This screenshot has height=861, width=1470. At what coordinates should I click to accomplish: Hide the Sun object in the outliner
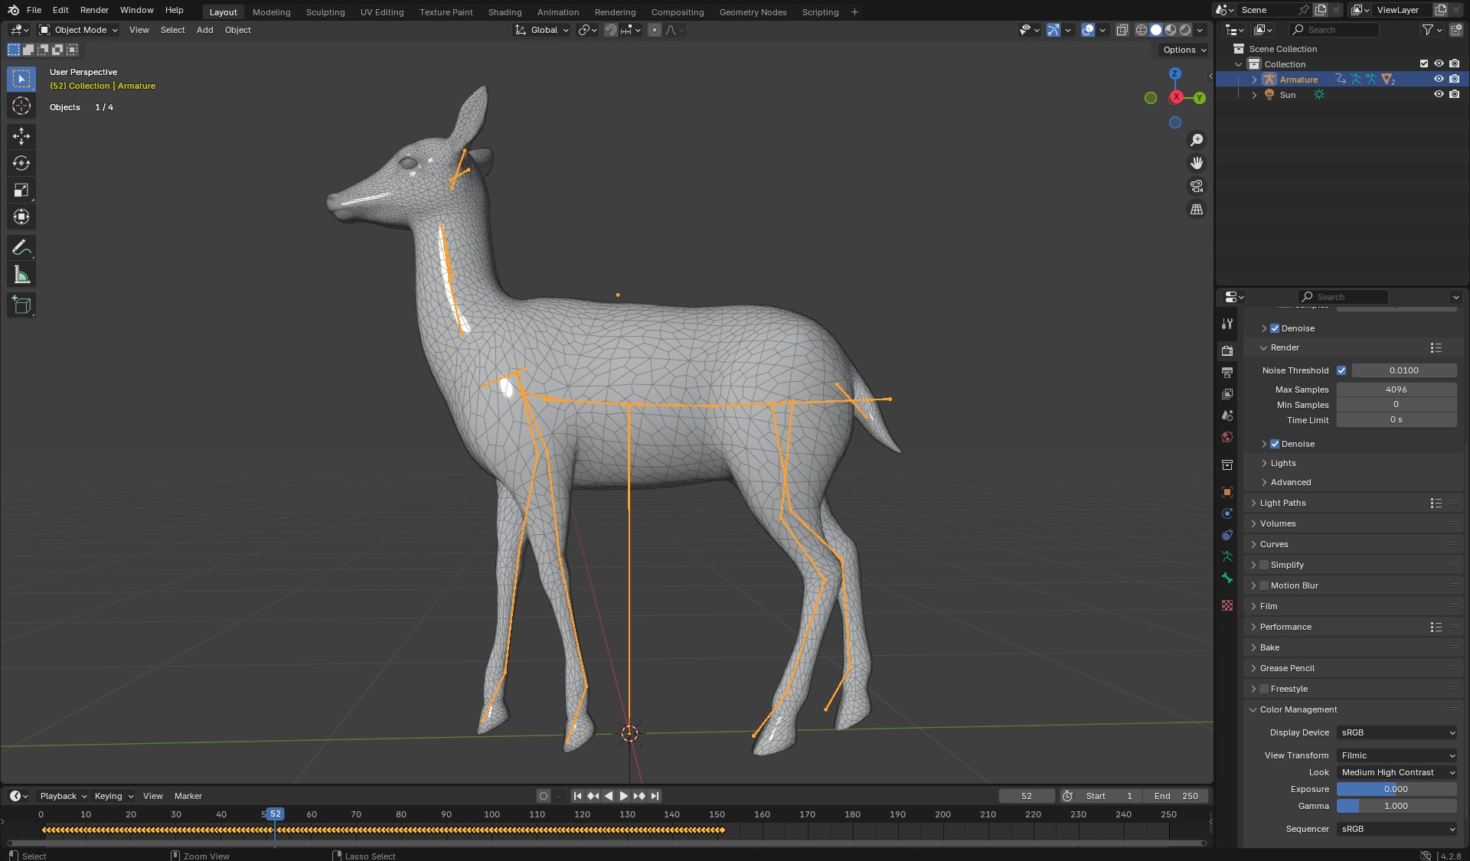tap(1439, 95)
